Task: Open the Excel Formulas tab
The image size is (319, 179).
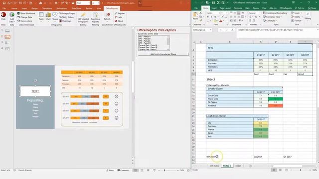Action: [238, 8]
